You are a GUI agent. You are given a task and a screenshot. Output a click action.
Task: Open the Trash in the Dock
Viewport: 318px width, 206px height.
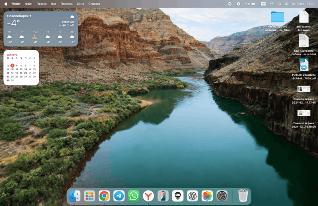coord(243,195)
